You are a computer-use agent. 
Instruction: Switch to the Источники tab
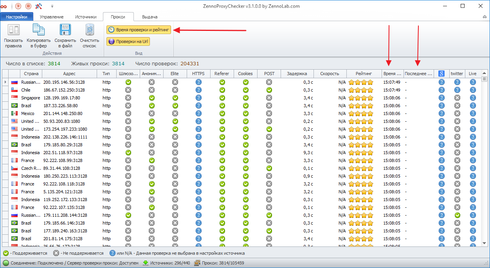85,17
